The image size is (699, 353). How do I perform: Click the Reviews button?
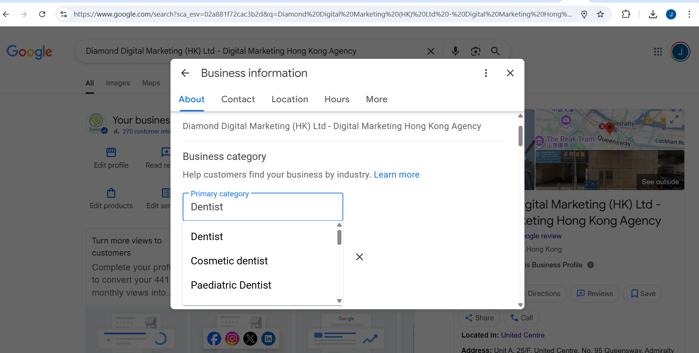595,293
